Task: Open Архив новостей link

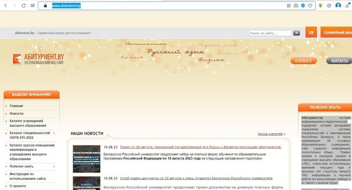Action: point(270,134)
